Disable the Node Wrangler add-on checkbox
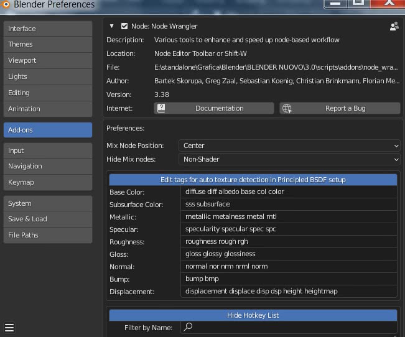 [124, 26]
